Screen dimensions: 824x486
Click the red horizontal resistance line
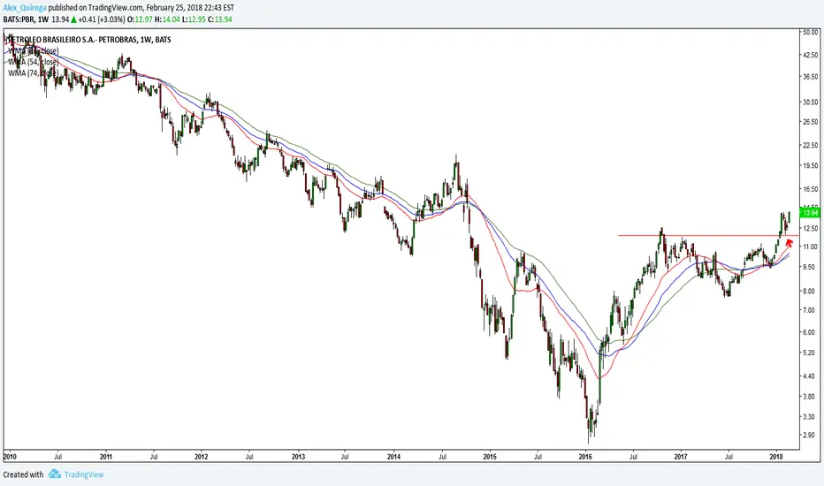(x=708, y=235)
